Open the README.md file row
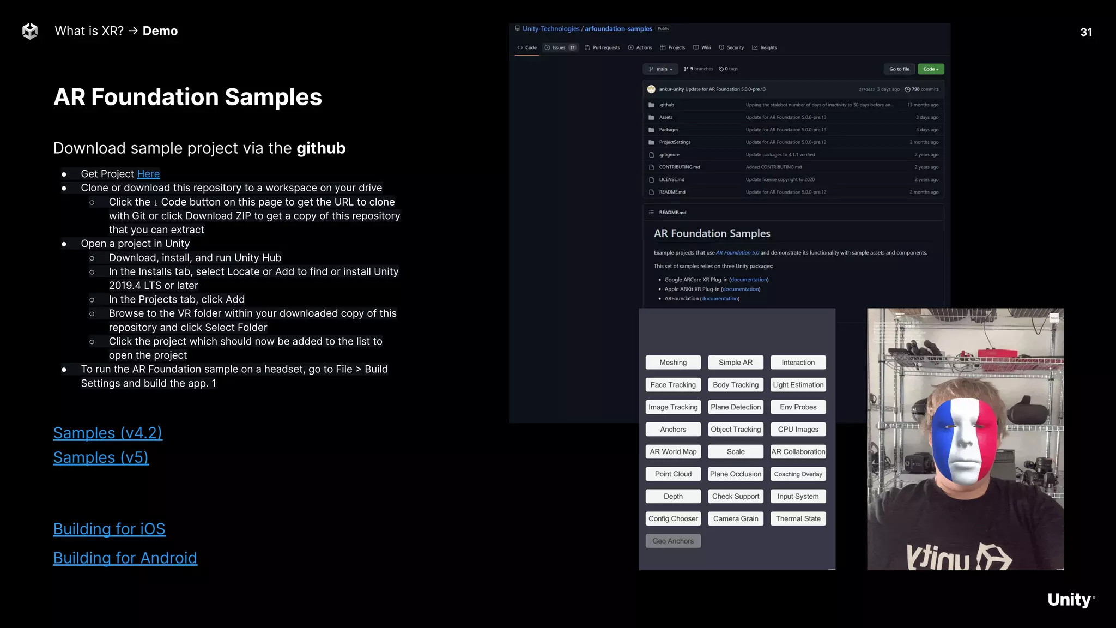 pos(793,192)
